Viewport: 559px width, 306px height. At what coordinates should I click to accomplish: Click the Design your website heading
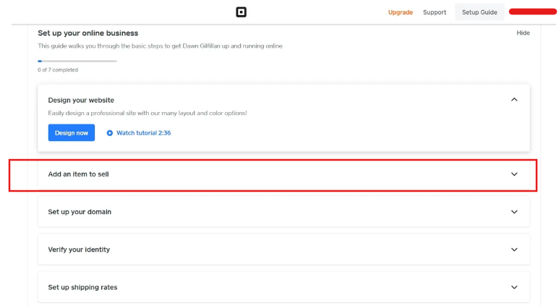pyautogui.click(x=81, y=101)
